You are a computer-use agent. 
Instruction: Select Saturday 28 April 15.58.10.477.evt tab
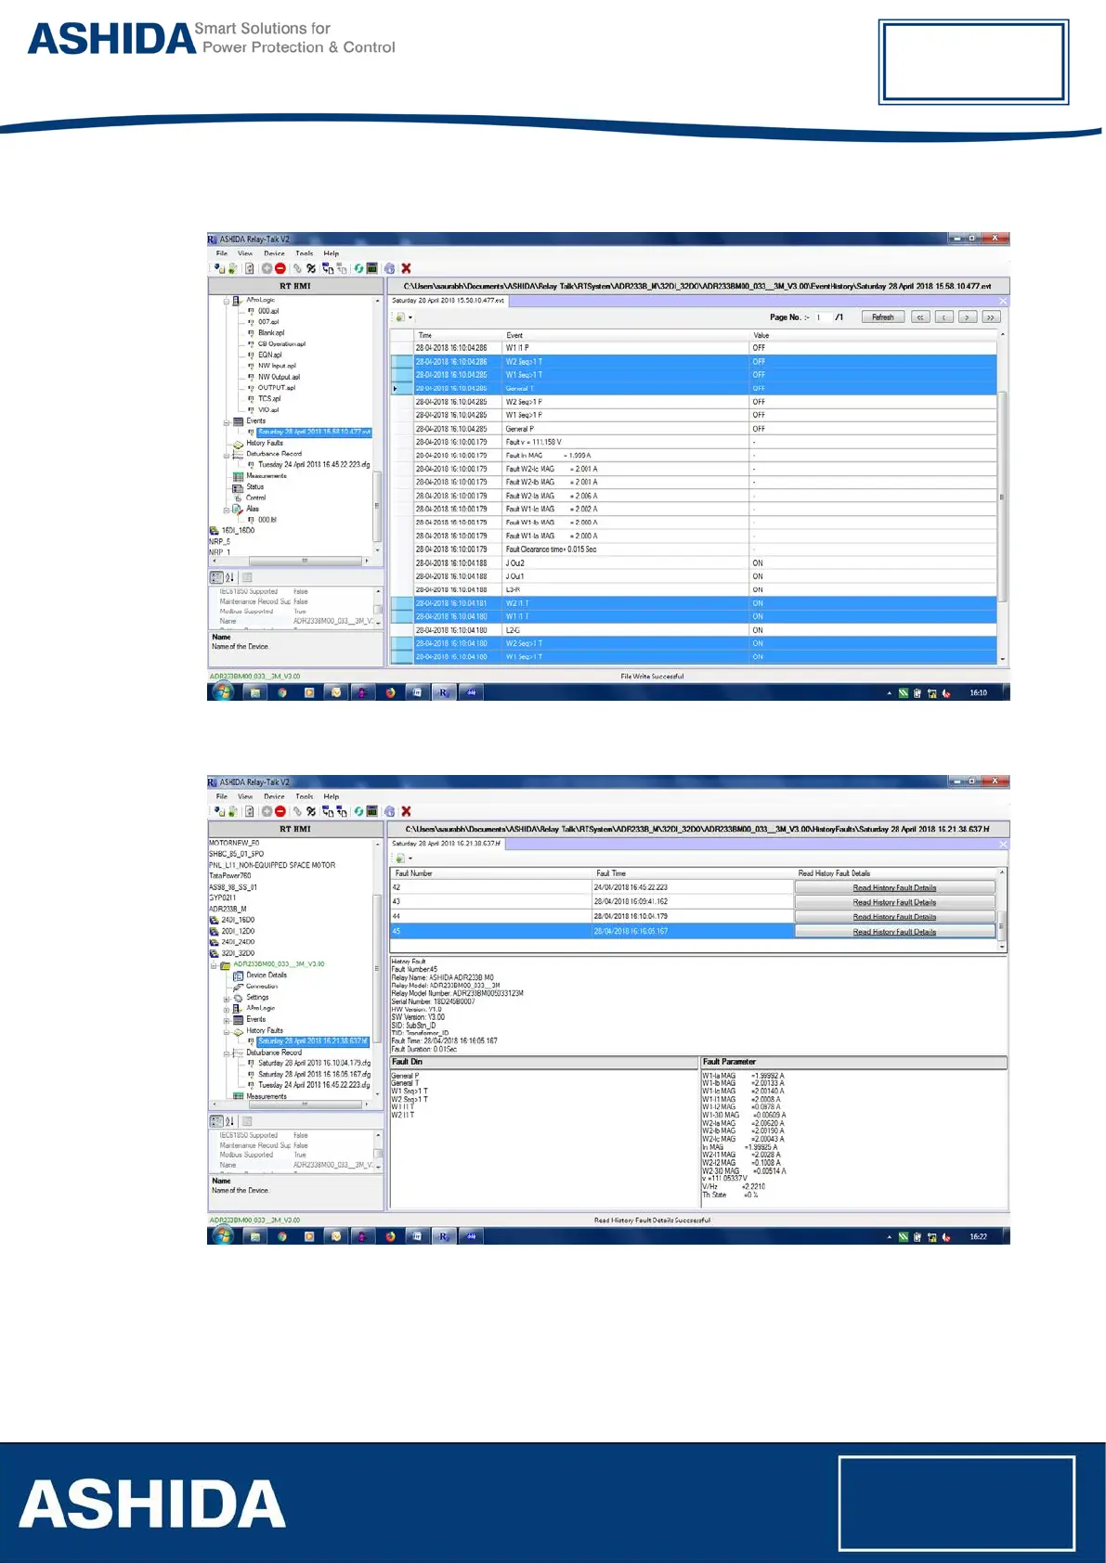tap(449, 301)
